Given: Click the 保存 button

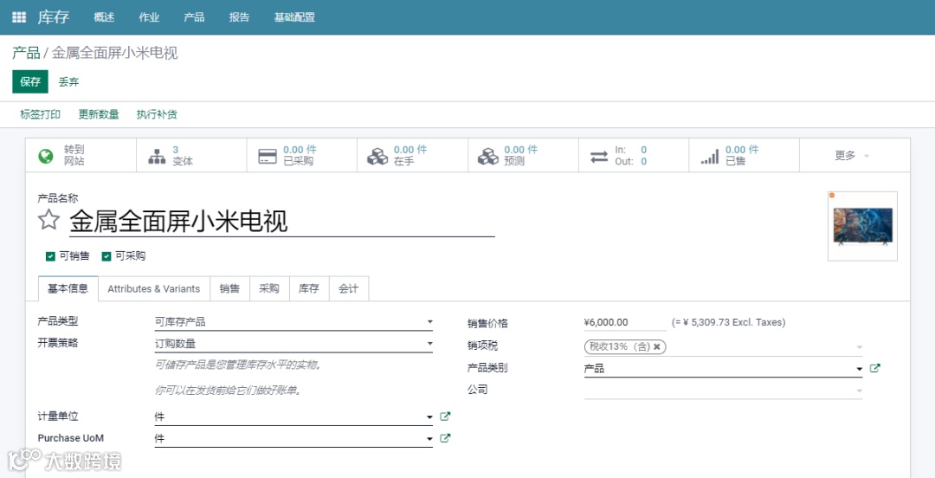Looking at the screenshot, I should (30, 81).
